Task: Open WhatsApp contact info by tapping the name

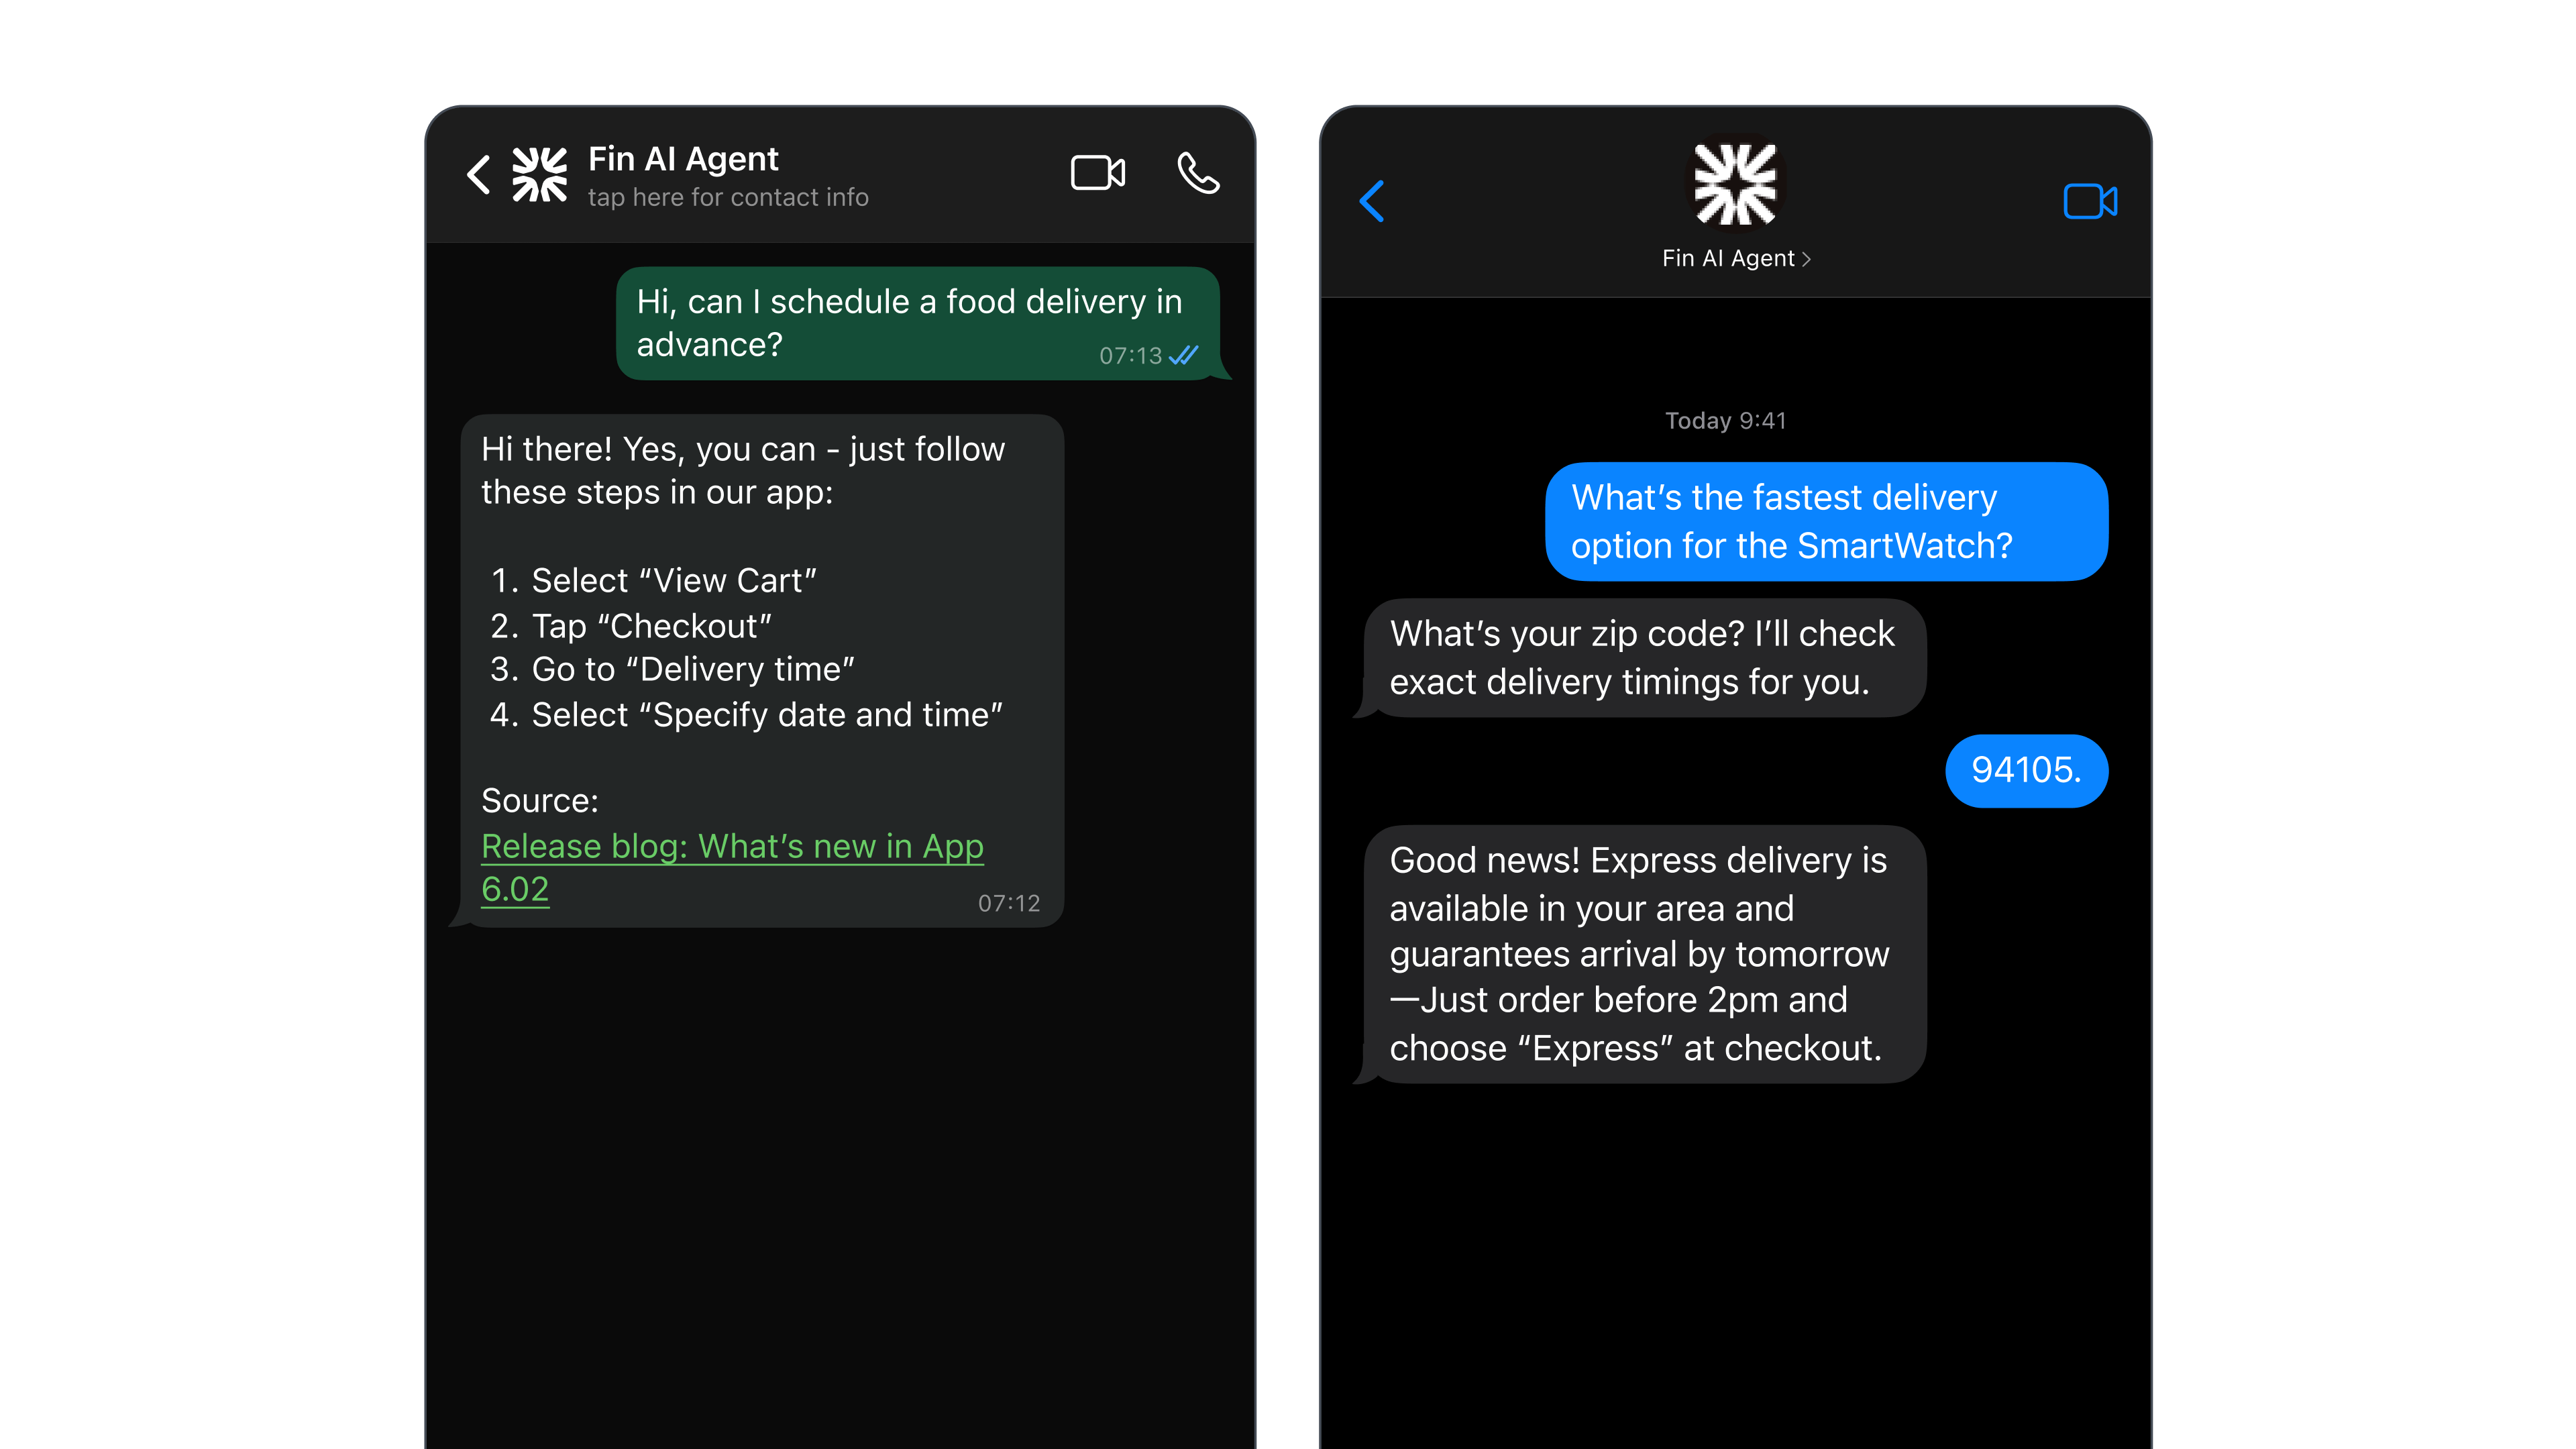Action: pos(683,159)
